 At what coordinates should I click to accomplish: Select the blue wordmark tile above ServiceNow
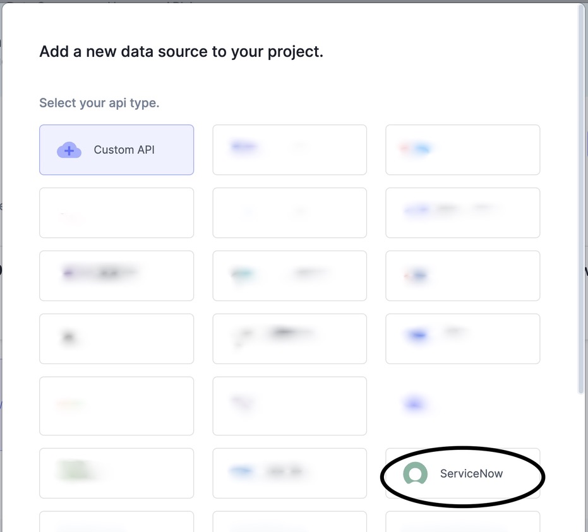pos(289,473)
